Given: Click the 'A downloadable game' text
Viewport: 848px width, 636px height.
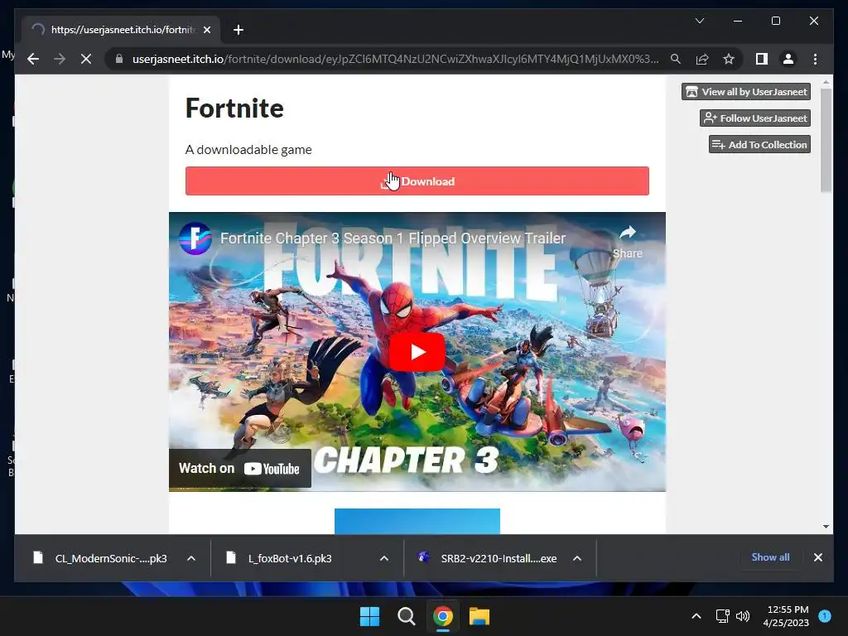Looking at the screenshot, I should [x=248, y=149].
